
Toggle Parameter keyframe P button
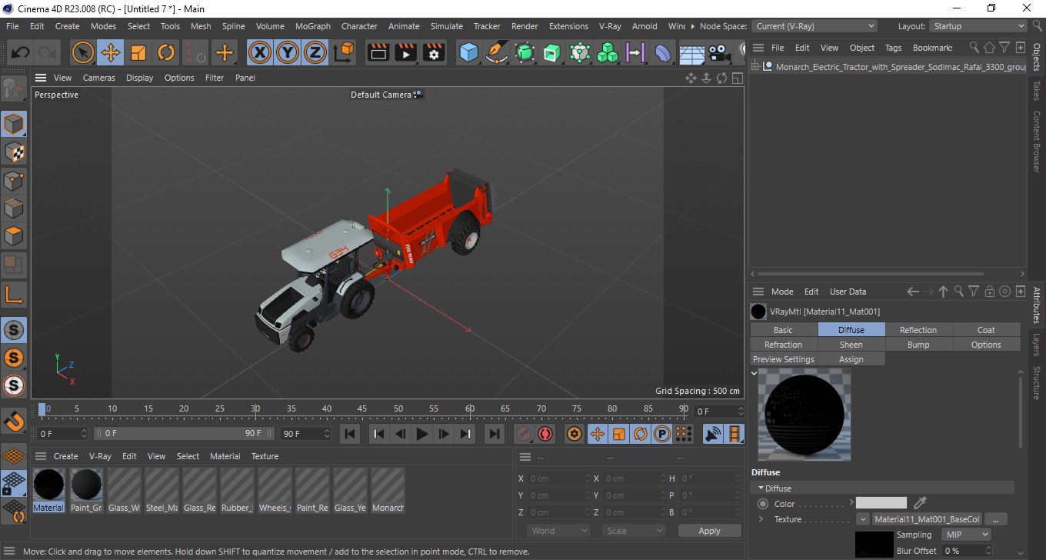point(661,434)
